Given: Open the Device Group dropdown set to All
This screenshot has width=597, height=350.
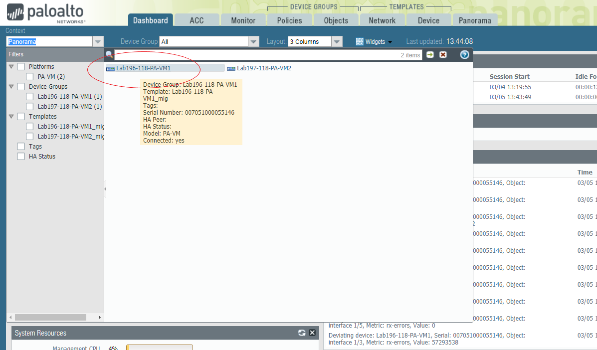Looking at the screenshot, I should click(253, 41).
